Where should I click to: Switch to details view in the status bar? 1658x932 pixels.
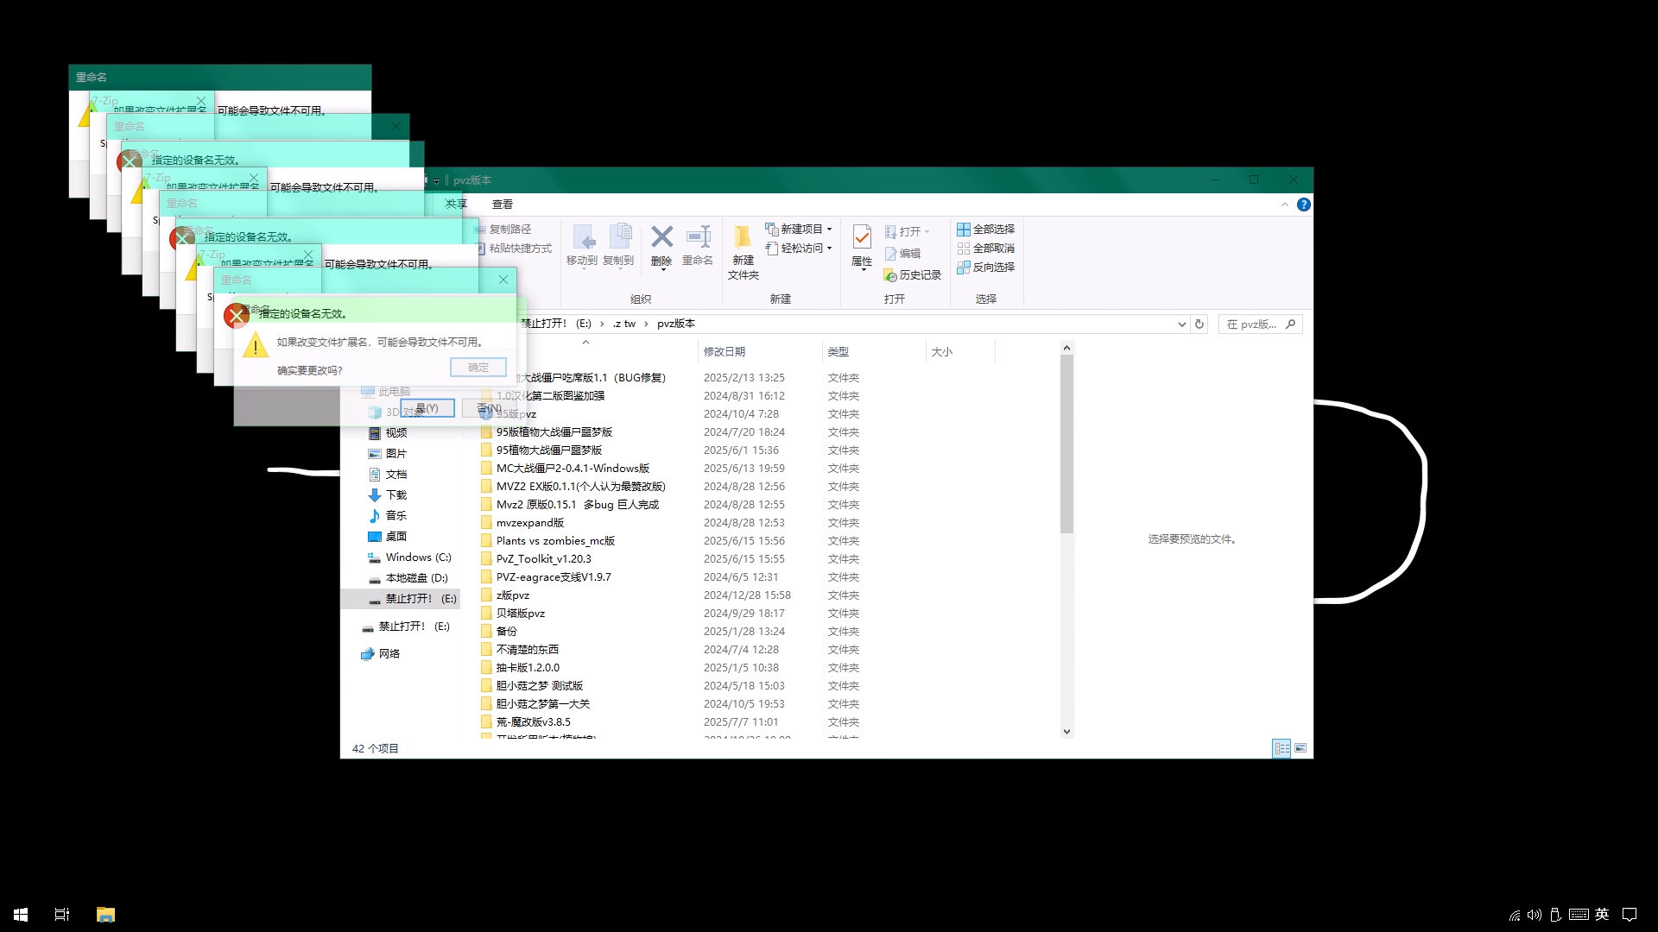pos(1281,748)
